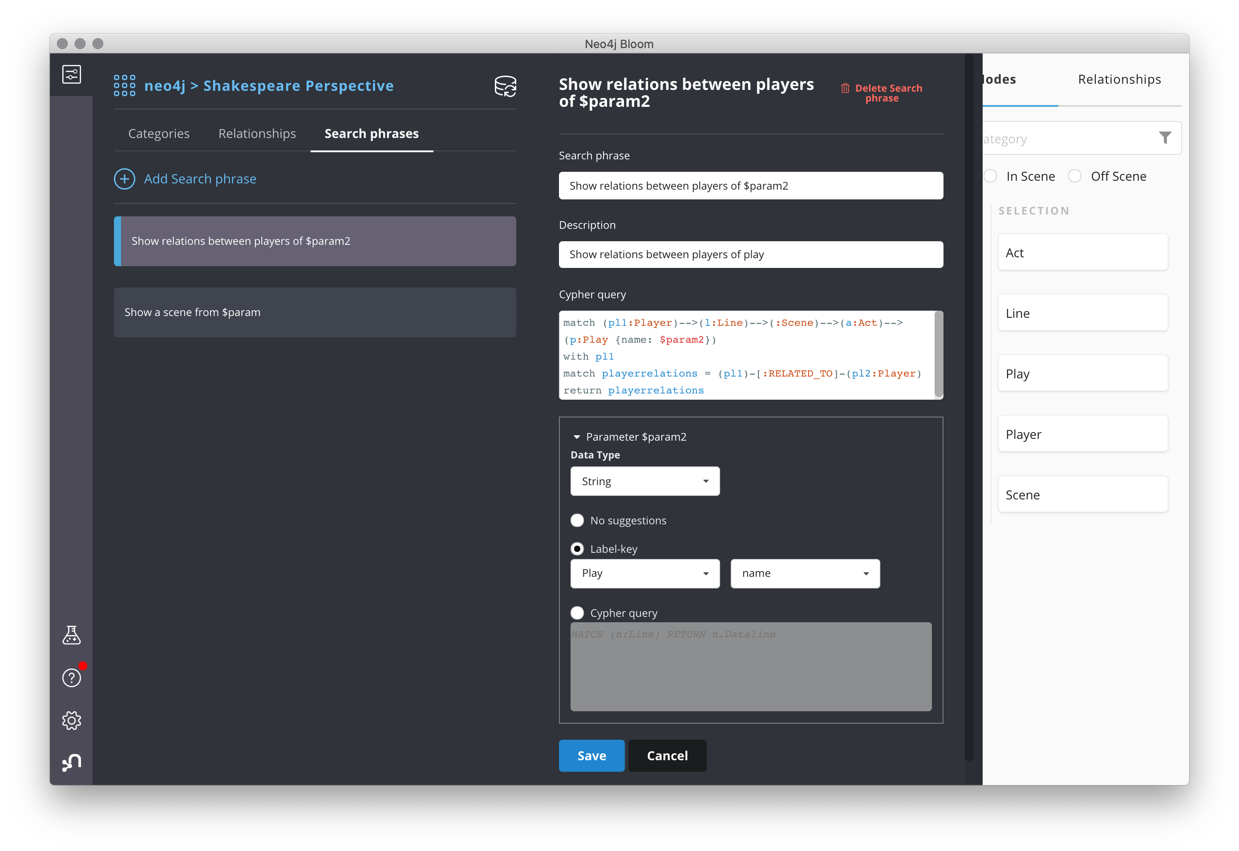This screenshot has height=851, width=1239.
Task: Select the No suggestions radio button
Action: (x=577, y=520)
